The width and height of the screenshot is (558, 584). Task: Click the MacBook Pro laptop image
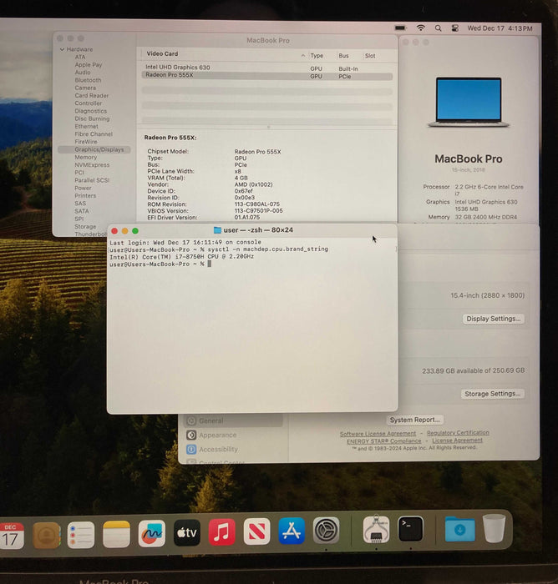click(x=469, y=102)
